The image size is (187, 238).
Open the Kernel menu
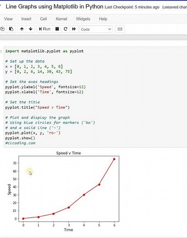click(61, 19)
